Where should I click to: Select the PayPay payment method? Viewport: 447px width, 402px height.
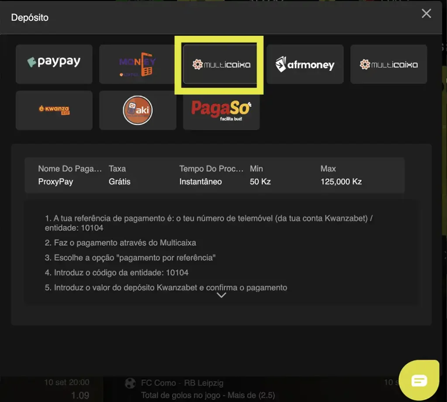[x=54, y=64]
